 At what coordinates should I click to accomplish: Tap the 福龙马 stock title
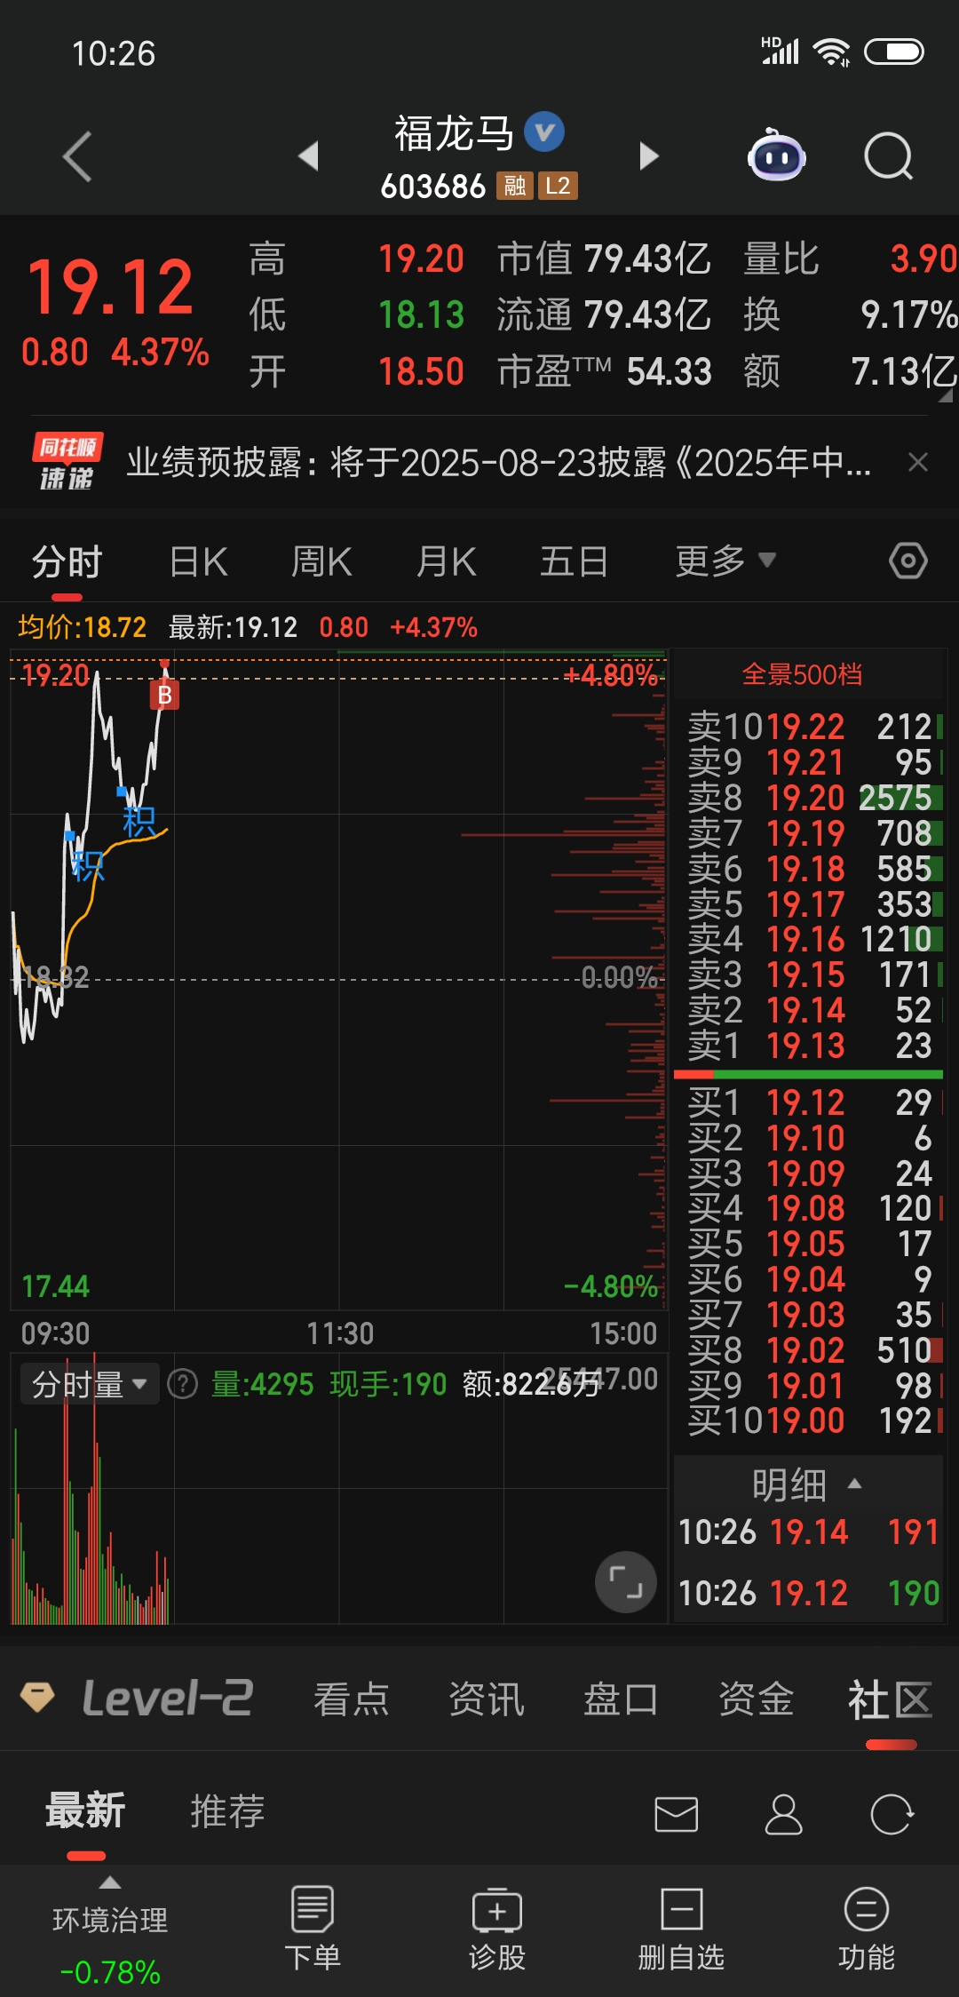pos(455,133)
